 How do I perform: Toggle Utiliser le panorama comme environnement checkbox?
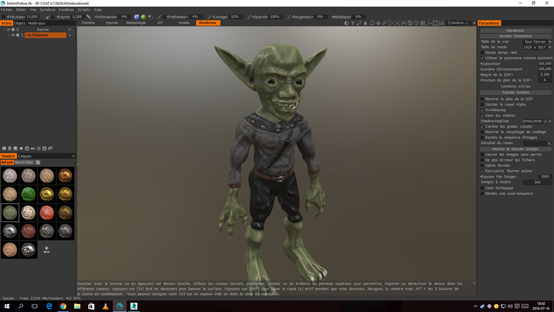[x=482, y=58]
